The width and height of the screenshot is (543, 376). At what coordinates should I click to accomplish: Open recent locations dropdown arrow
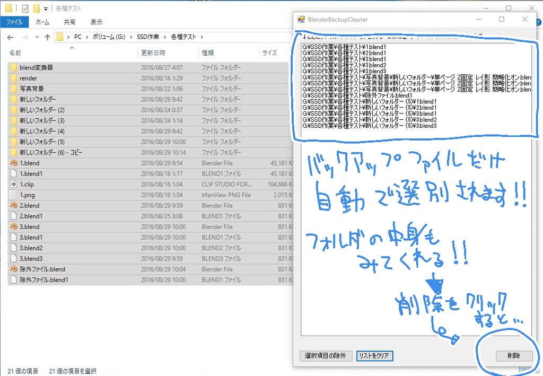tap(37, 37)
